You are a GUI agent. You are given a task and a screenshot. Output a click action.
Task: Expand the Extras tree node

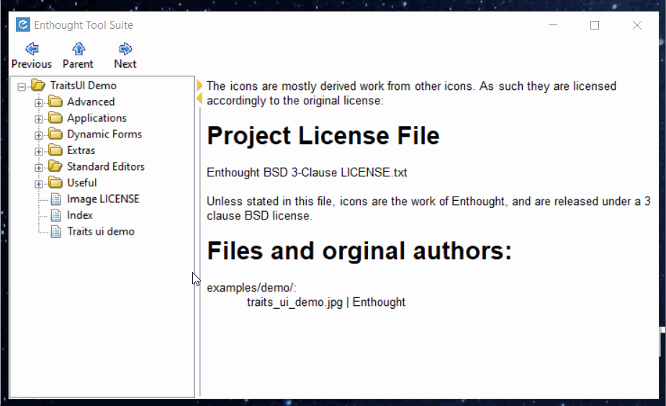click(x=39, y=151)
